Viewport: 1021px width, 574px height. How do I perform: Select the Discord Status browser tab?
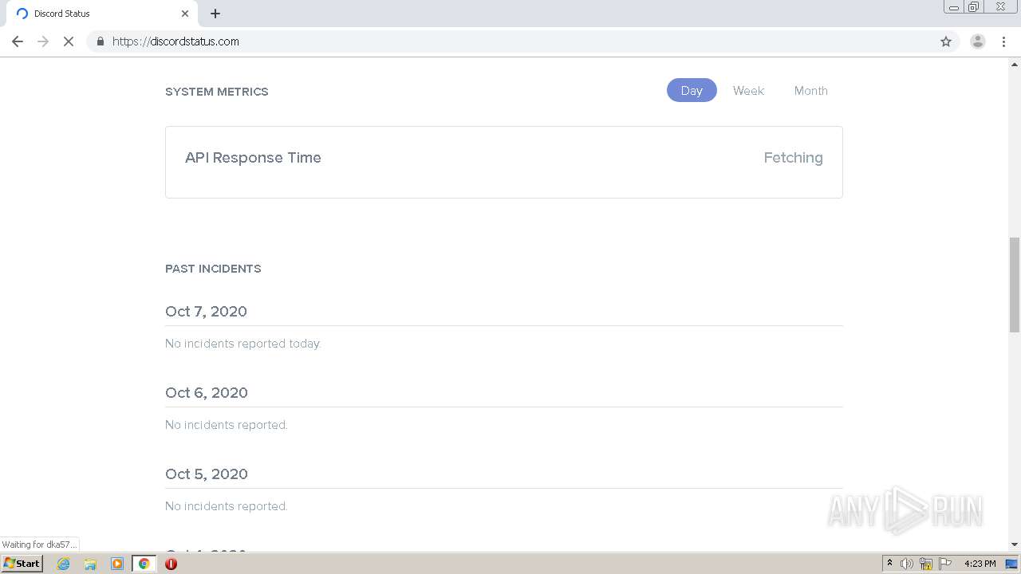(101, 14)
